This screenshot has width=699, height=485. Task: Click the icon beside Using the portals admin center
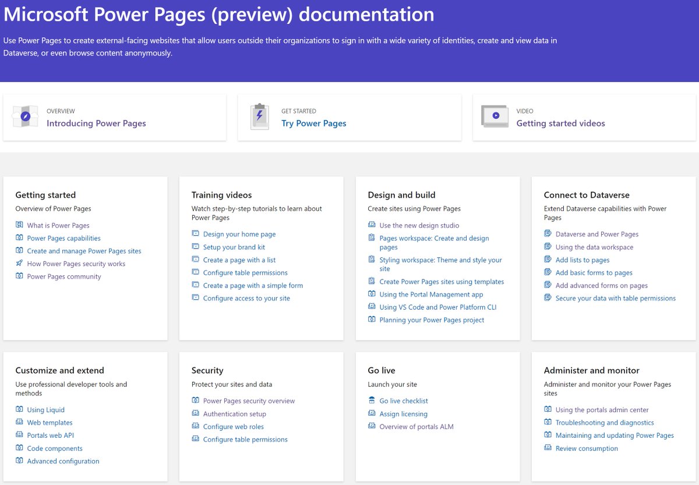548,410
